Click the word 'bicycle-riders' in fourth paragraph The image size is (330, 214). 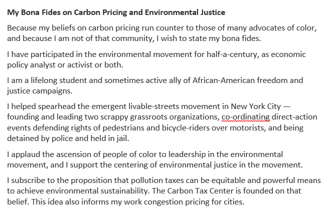click(x=186, y=128)
